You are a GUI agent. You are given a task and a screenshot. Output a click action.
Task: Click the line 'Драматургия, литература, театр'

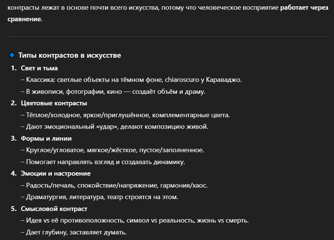pyautogui.click(x=99, y=197)
